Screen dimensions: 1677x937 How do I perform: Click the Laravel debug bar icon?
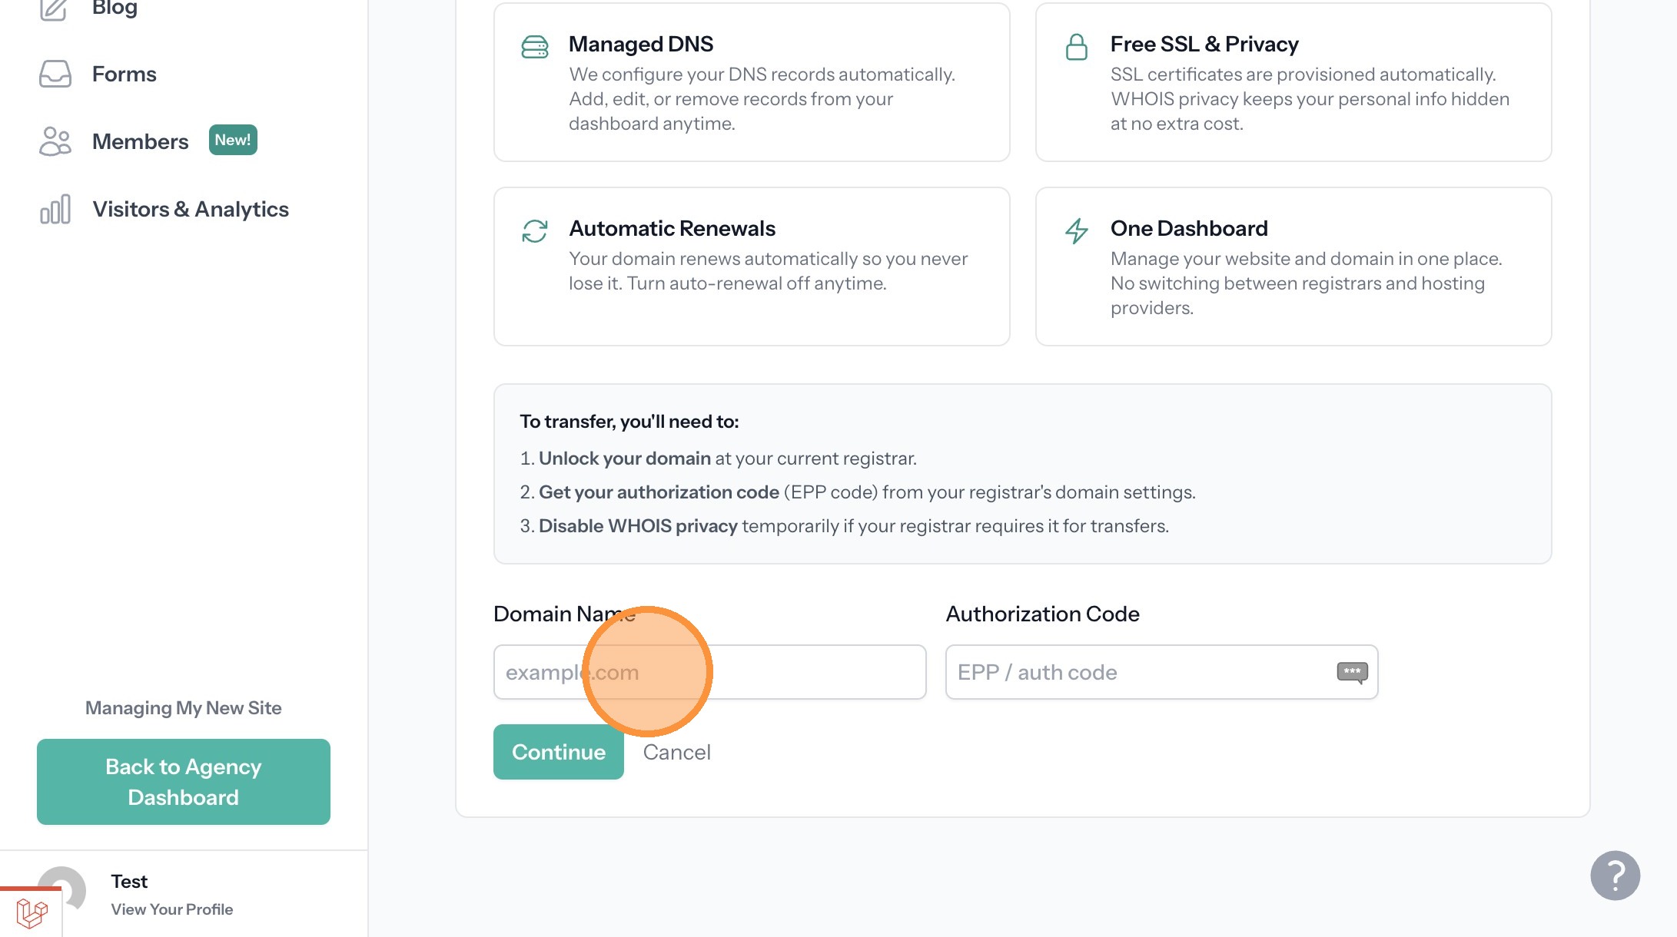coord(32,913)
